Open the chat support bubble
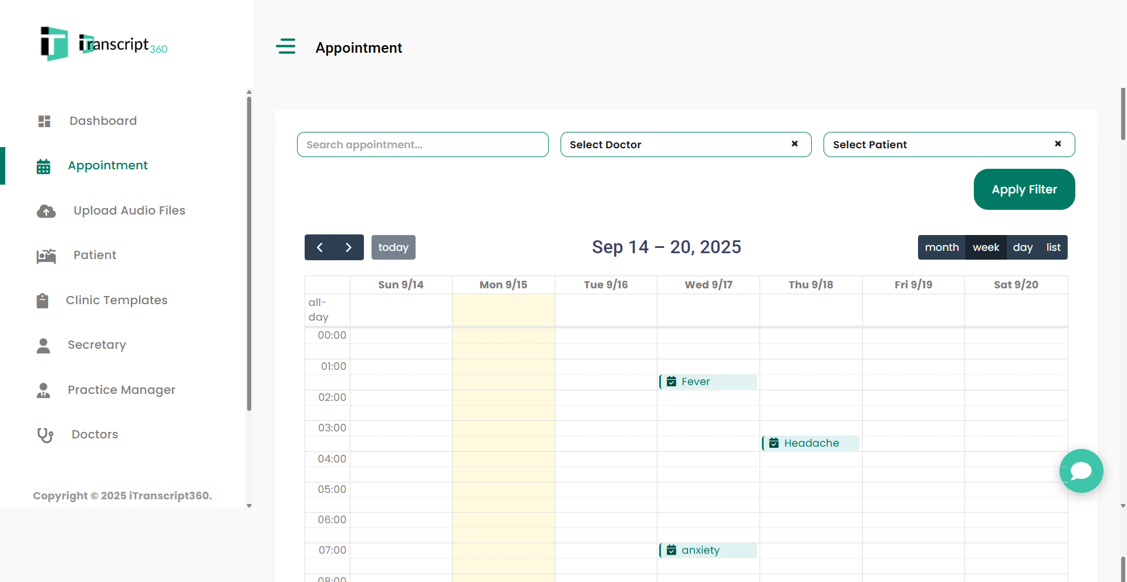1127x582 pixels. tap(1081, 471)
